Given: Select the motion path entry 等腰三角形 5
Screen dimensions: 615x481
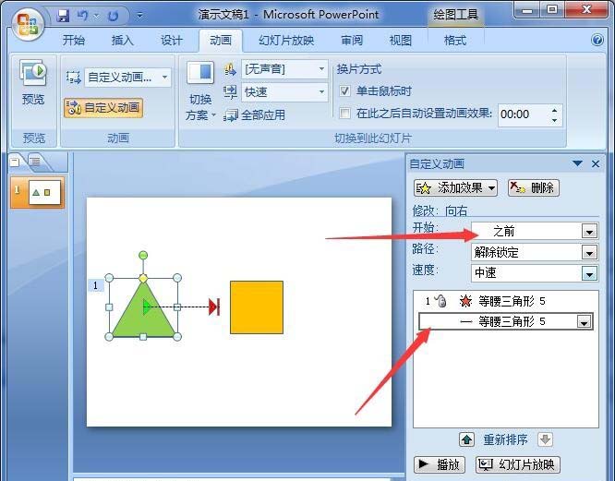Looking at the screenshot, I should coord(505,322).
